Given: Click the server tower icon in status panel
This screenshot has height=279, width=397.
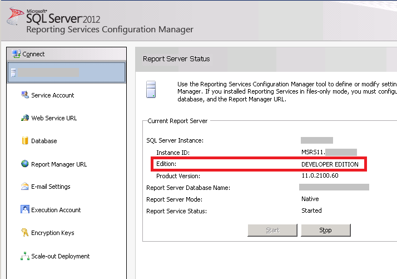Looking at the screenshot, I should (x=151, y=89).
